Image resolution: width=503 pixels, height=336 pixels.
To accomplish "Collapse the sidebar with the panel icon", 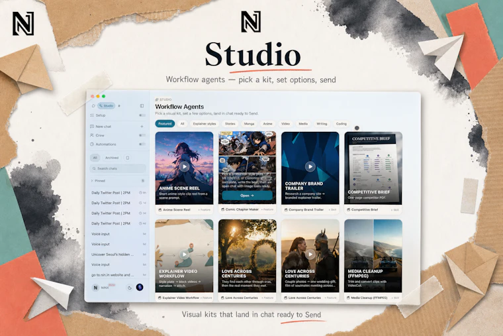I will coord(142,105).
